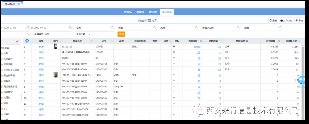The width and height of the screenshot is (309, 124).
Task: Select 五金建材 category in tree
Action: click(8, 59)
